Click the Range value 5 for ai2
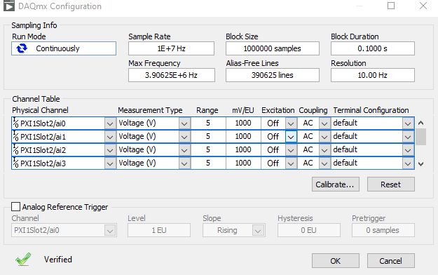Viewport: 438px width, 275px height. [x=208, y=149]
